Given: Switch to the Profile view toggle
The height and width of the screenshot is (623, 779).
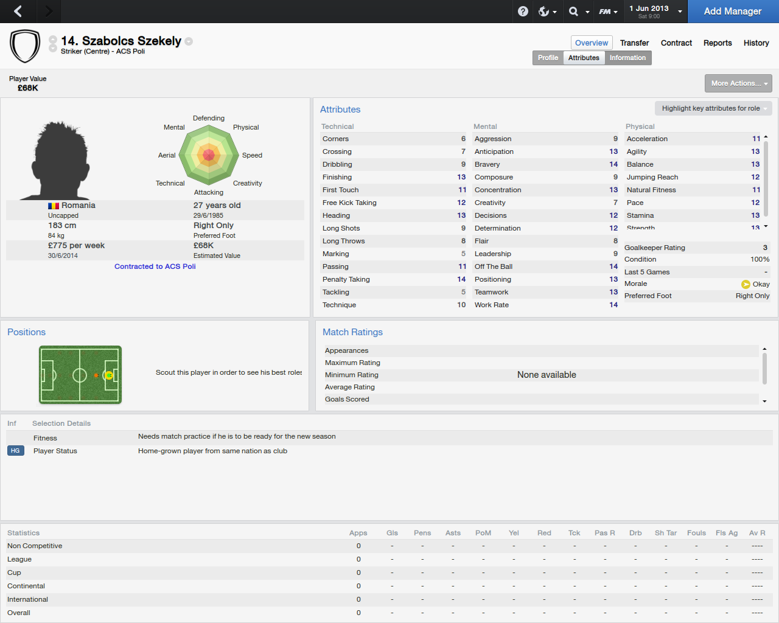Looking at the screenshot, I should point(548,58).
